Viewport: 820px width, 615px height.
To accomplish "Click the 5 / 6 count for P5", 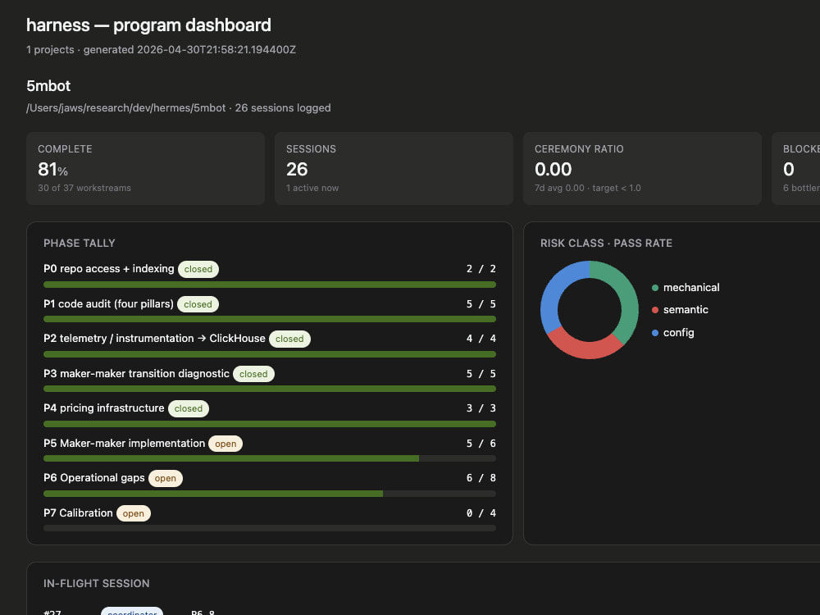I will 481,443.
